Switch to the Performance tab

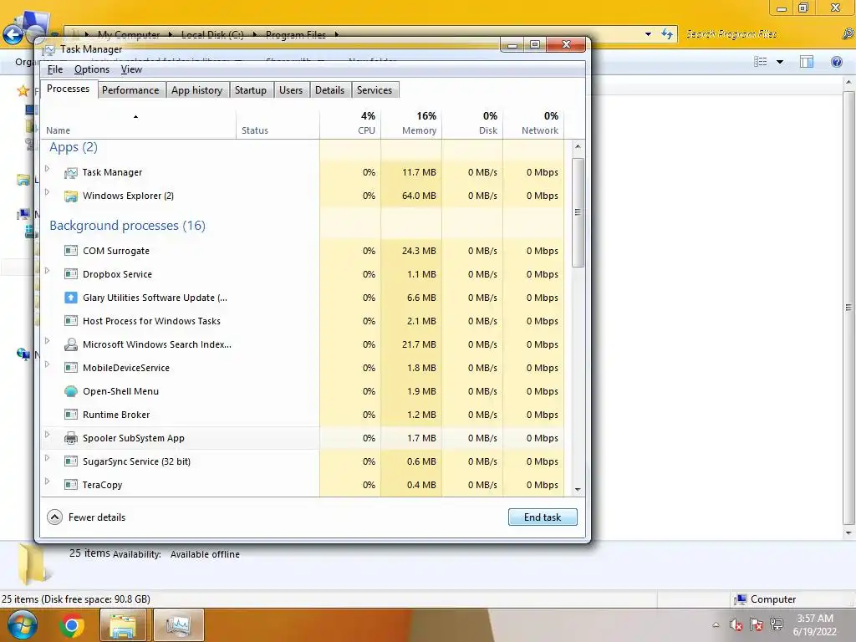click(x=130, y=90)
